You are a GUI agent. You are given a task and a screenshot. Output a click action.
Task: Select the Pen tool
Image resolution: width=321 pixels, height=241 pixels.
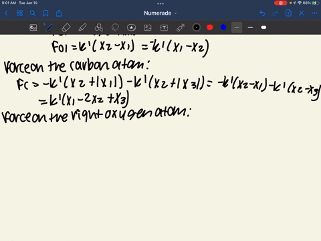tap(49, 27)
